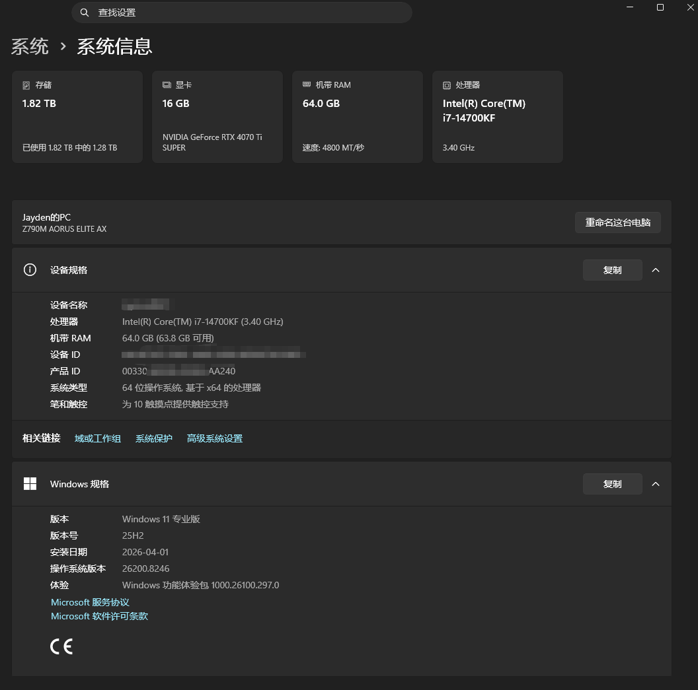This screenshot has height=690, width=698.
Task: Click version value 25H2
Action: tap(133, 535)
